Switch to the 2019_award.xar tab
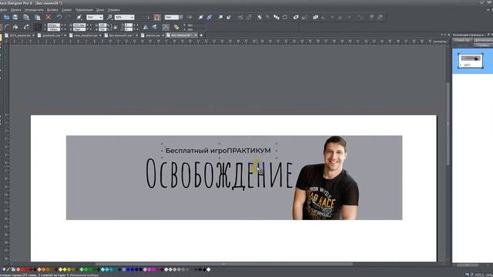The image size is (493, 277). (x=20, y=35)
